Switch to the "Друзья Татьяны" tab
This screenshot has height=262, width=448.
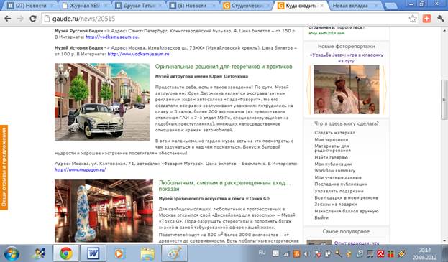click(x=138, y=6)
